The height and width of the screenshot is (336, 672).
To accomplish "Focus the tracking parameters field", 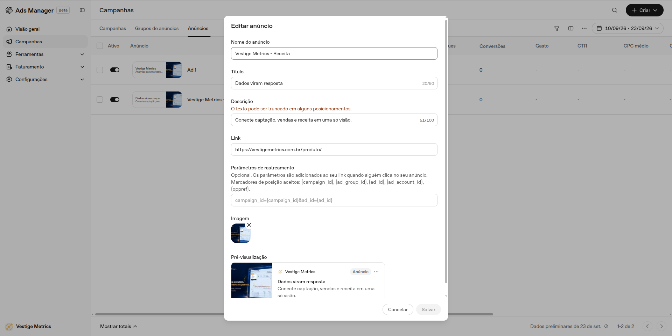I will [x=334, y=200].
